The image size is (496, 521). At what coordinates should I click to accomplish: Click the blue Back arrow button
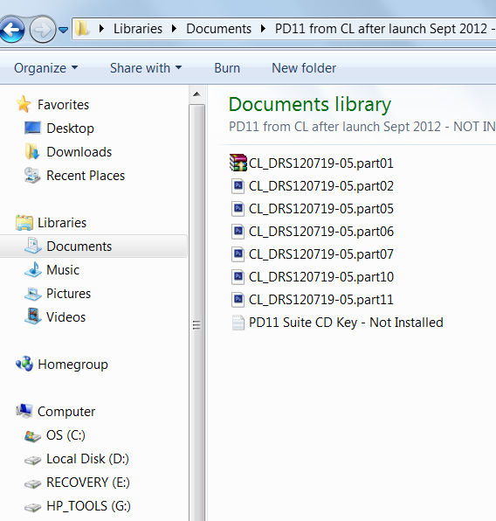[12, 30]
